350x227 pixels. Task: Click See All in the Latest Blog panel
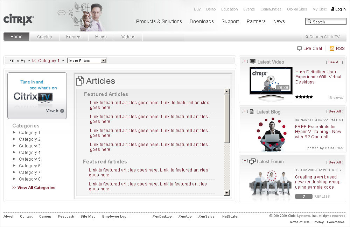click(335, 111)
